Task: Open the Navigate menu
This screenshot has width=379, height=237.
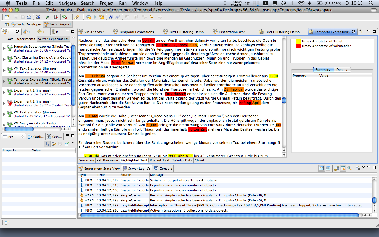Action: (x=67, y=3)
